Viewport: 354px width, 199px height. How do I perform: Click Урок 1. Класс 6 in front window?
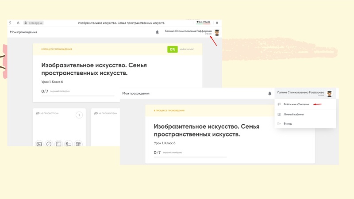click(165, 143)
